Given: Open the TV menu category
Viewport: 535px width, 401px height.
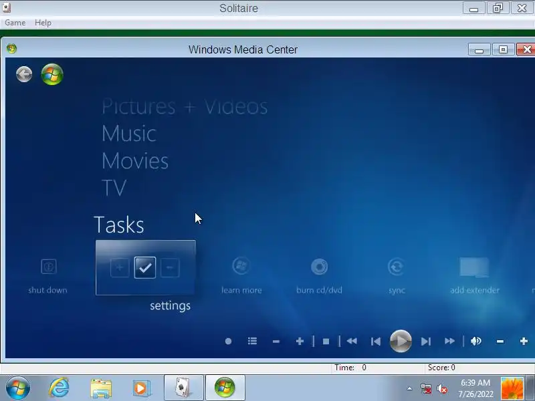Looking at the screenshot, I should click(114, 188).
